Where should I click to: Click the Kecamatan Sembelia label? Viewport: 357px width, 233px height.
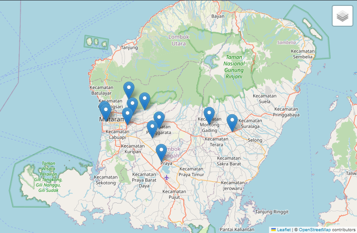[302, 54]
